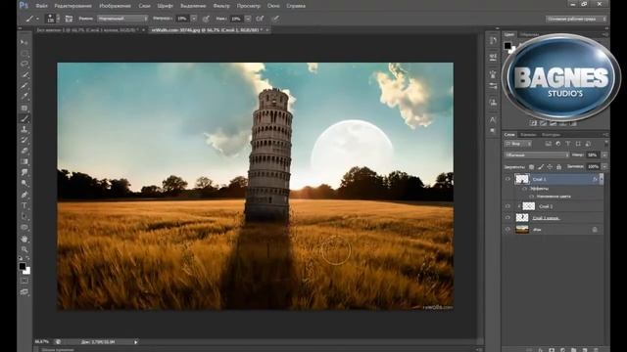Filter layers by type (T) icon
Viewport: 627px width, 352px height.
568,144
